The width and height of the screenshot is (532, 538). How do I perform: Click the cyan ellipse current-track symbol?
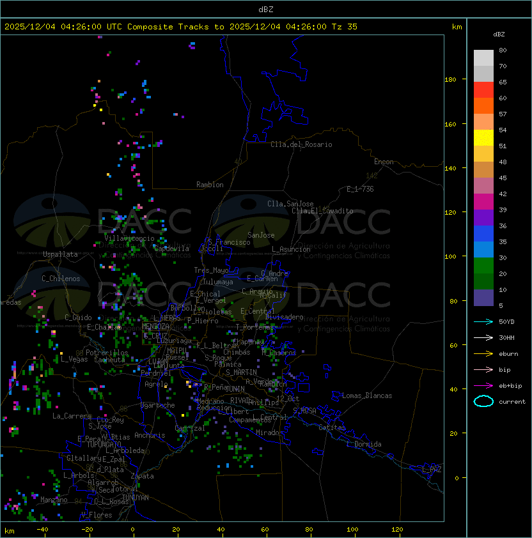pyautogui.click(x=483, y=401)
